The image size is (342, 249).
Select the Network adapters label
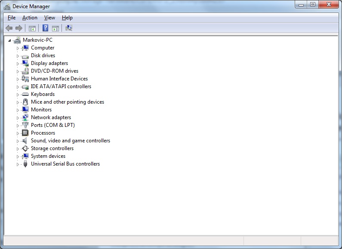coord(51,117)
